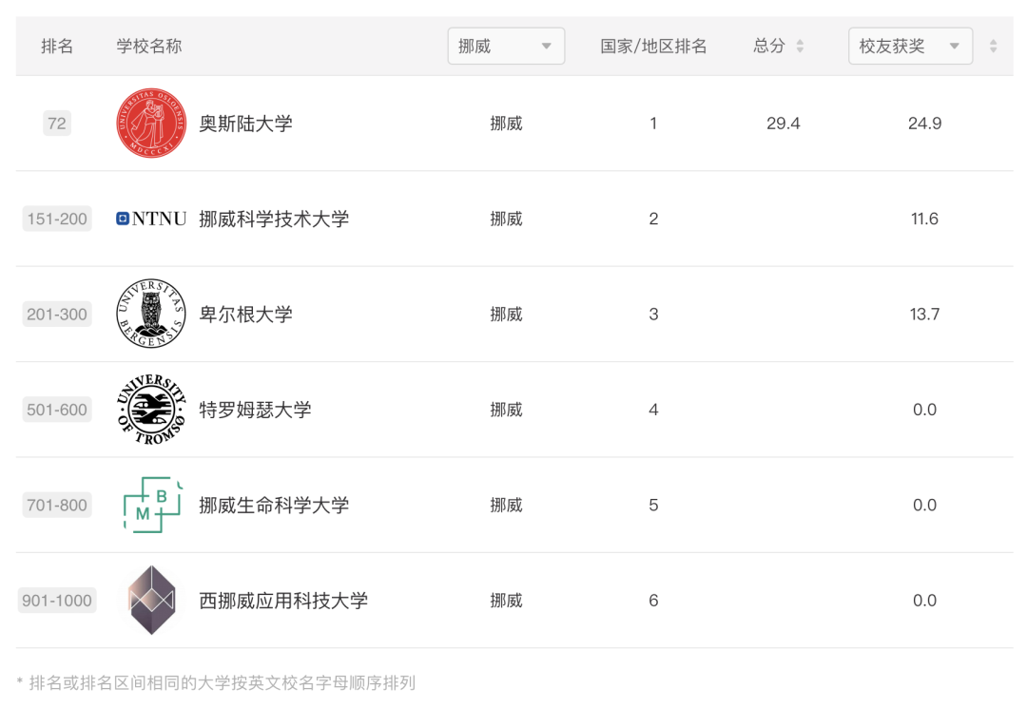Viewport: 1027px width, 708px height.
Task: Open the 挪威科学技术大学 link
Action: coord(274,220)
